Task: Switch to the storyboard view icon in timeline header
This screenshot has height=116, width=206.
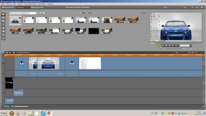Action: (x=189, y=53)
